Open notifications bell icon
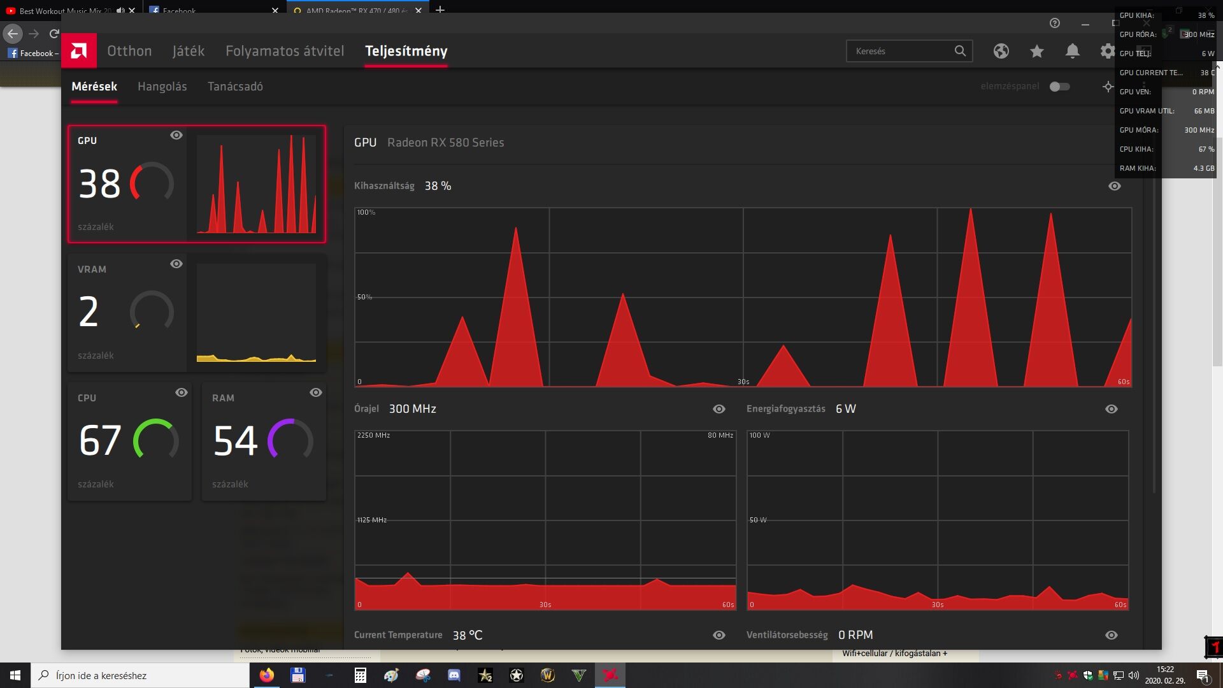Image resolution: width=1223 pixels, height=688 pixels. click(1073, 51)
